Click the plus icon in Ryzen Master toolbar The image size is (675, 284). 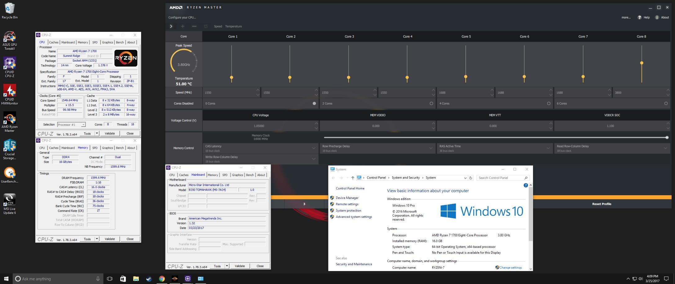(x=183, y=26)
